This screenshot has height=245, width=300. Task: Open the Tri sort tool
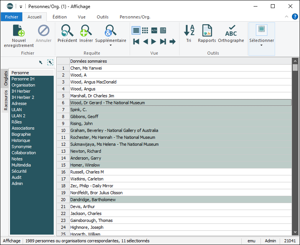189,31
